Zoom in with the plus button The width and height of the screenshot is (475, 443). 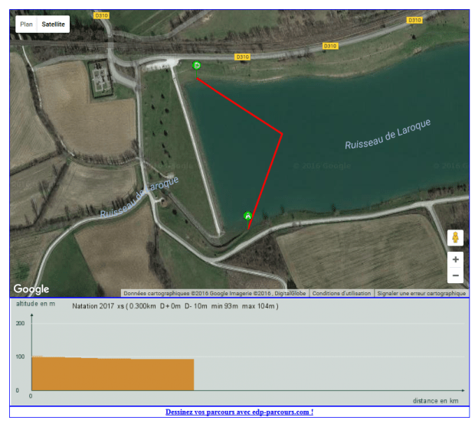pyautogui.click(x=455, y=259)
